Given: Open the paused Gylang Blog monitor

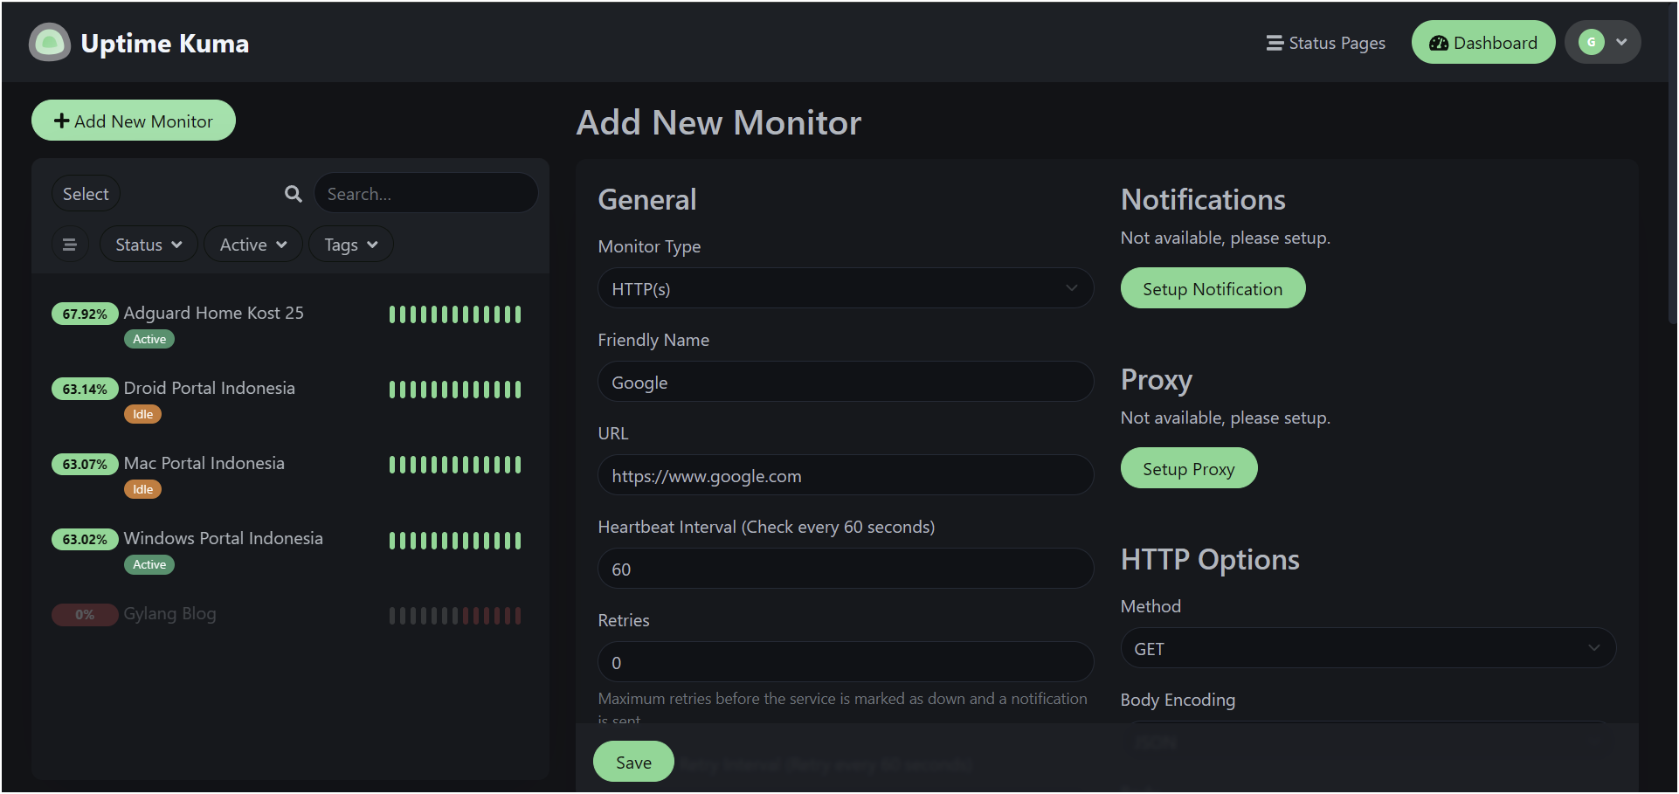Looking at the screenshot, I should pos(290,614).
